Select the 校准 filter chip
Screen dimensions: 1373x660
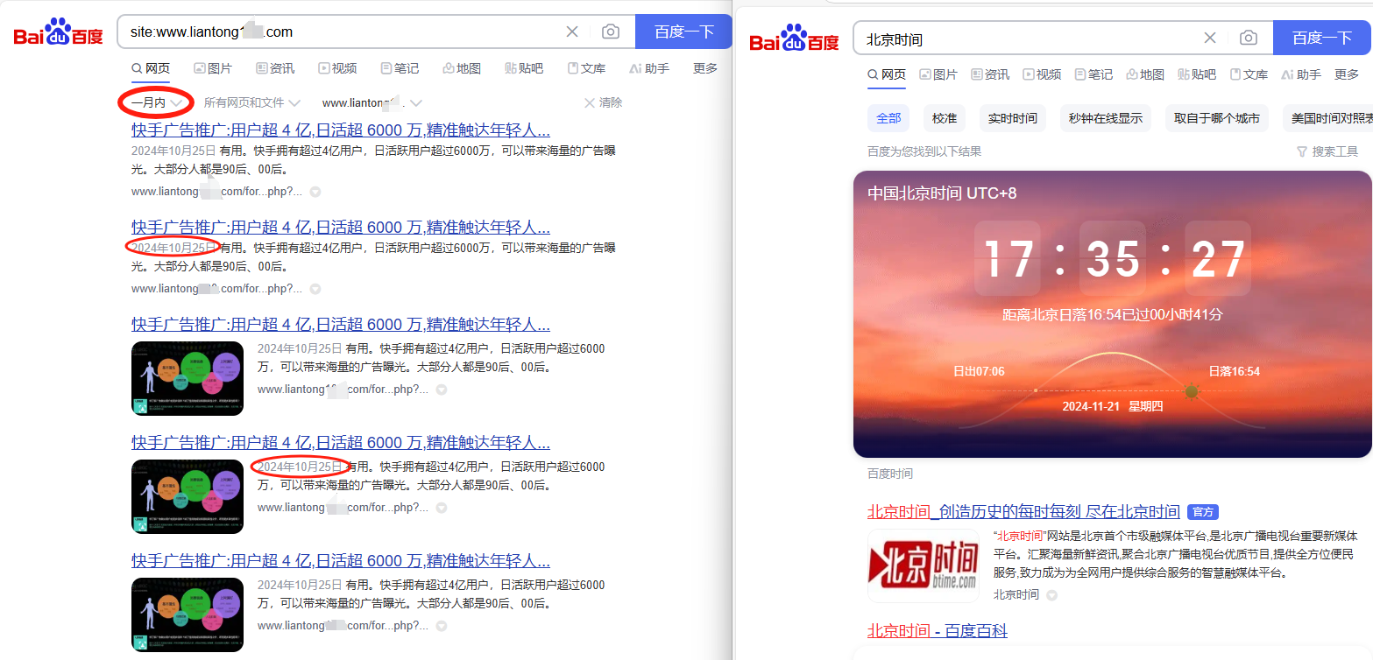coord(945,118)
